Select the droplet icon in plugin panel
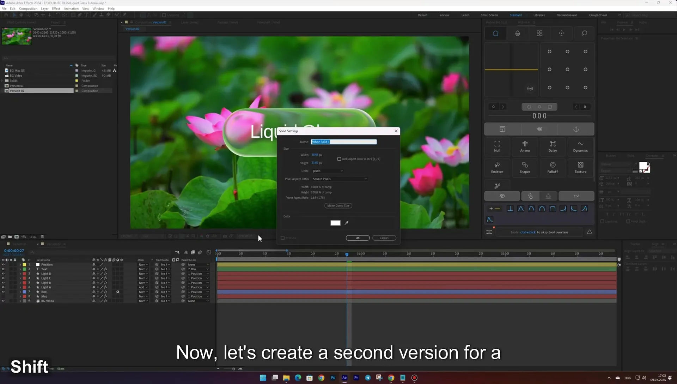This screenshot has width=677, height=384. click(x=517, y=33)
